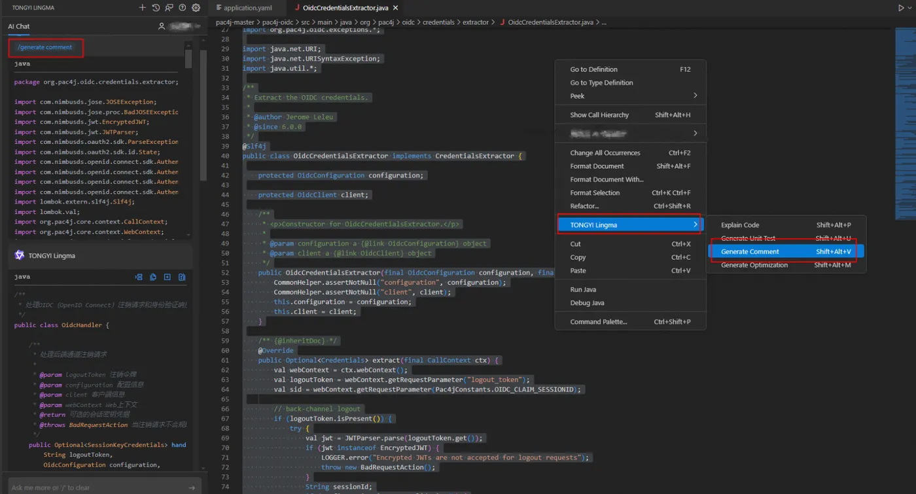Open the AI Chat tab
The height and width of the screenshot is (494, 916).
(x=18, y=26)
